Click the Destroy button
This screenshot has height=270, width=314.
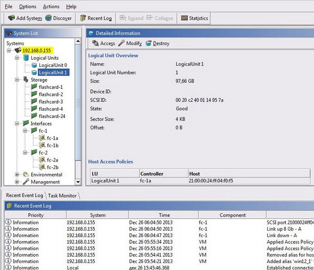[158, 43]
